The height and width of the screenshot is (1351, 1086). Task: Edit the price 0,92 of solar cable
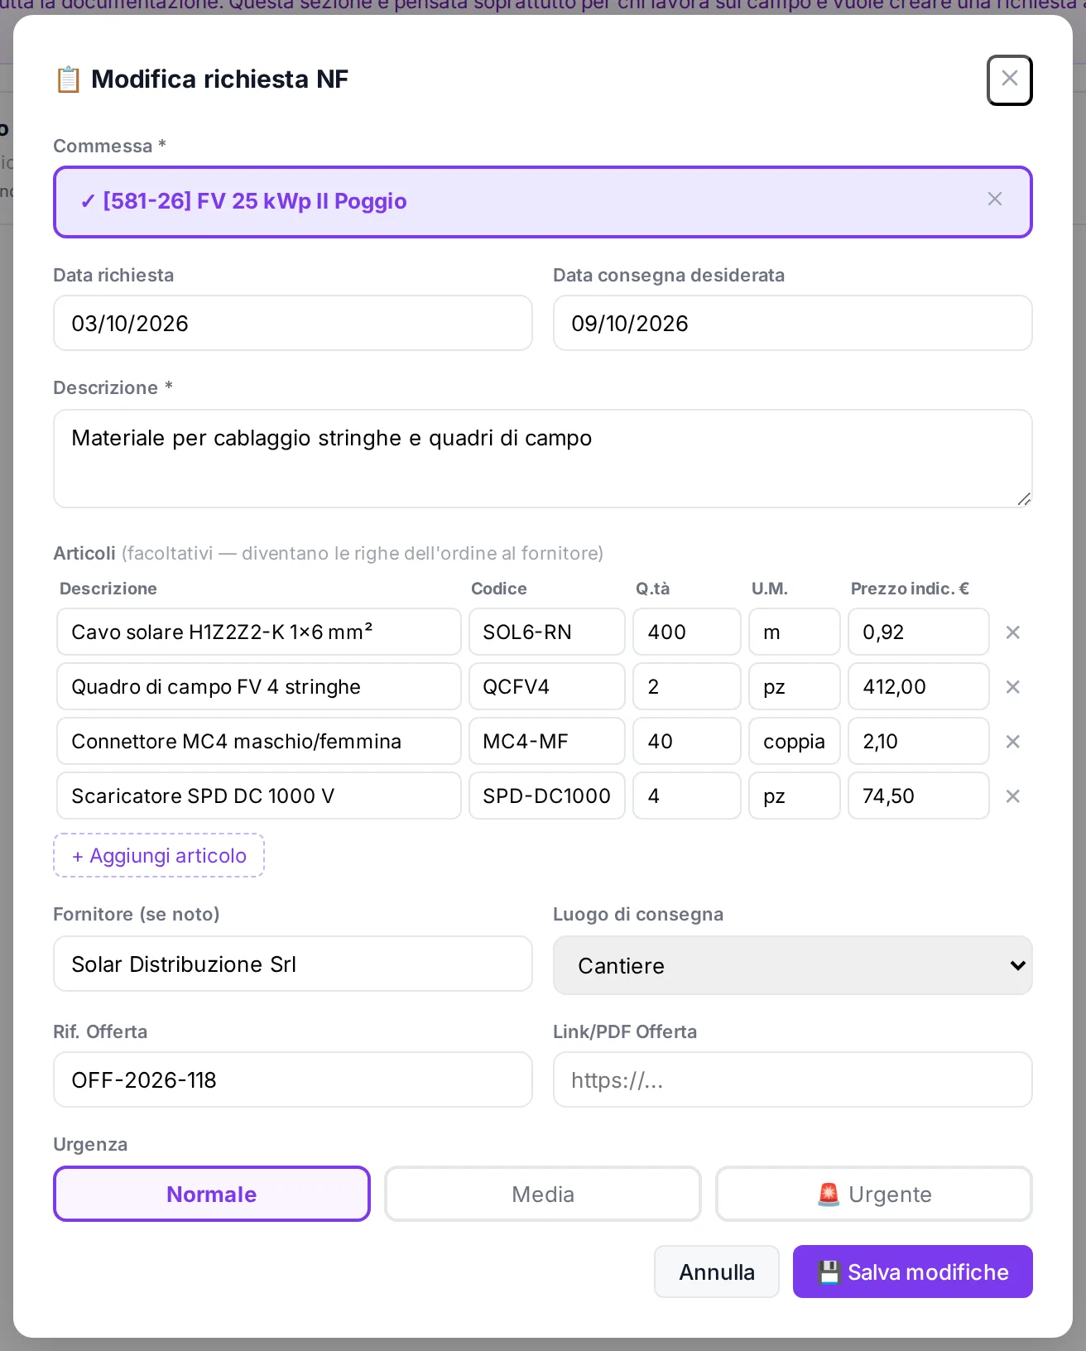tap(919, 632)
